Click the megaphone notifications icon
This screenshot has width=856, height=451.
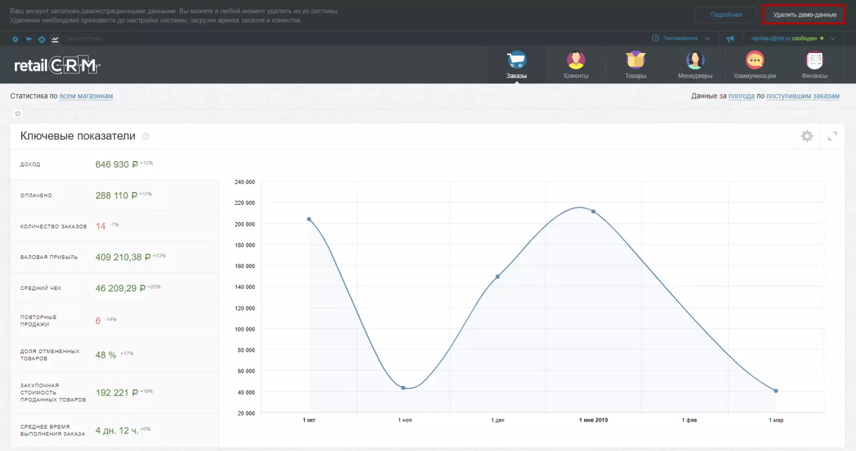point(730,39)
